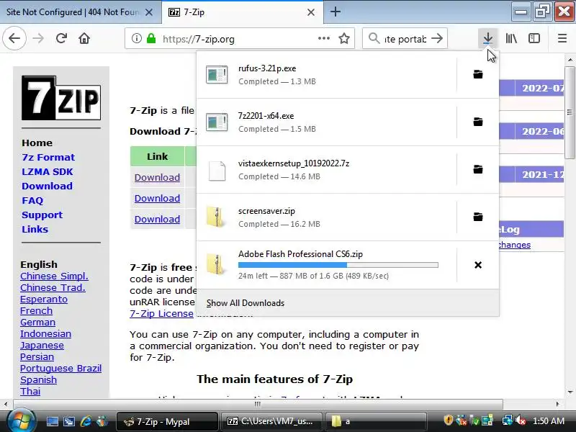
Task: Click first Download link in table
Action: (x=157, y=177)
